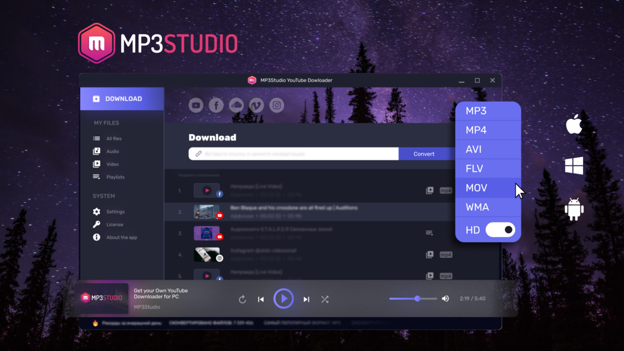This screenshot has width=624, height=351.
Task: Select the Facebook source icon
Action: (x=216, y=106)
